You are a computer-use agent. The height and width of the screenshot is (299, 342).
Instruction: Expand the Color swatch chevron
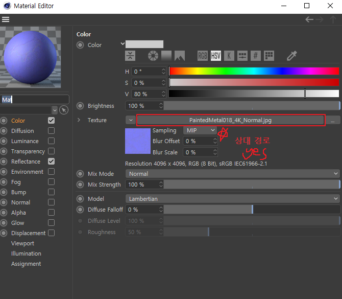(x=123, y=43)
